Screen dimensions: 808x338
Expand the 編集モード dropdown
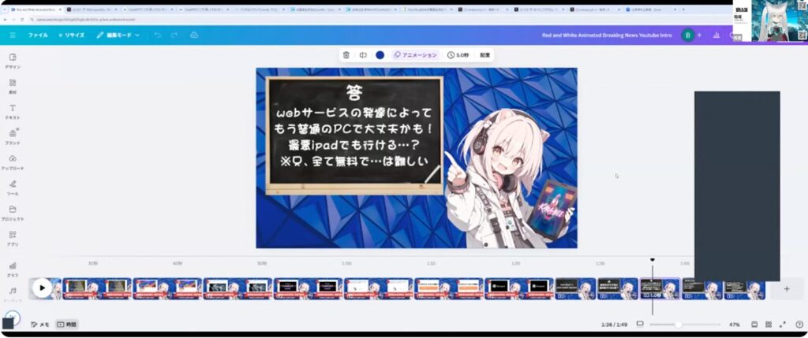[x=118, y=35]
